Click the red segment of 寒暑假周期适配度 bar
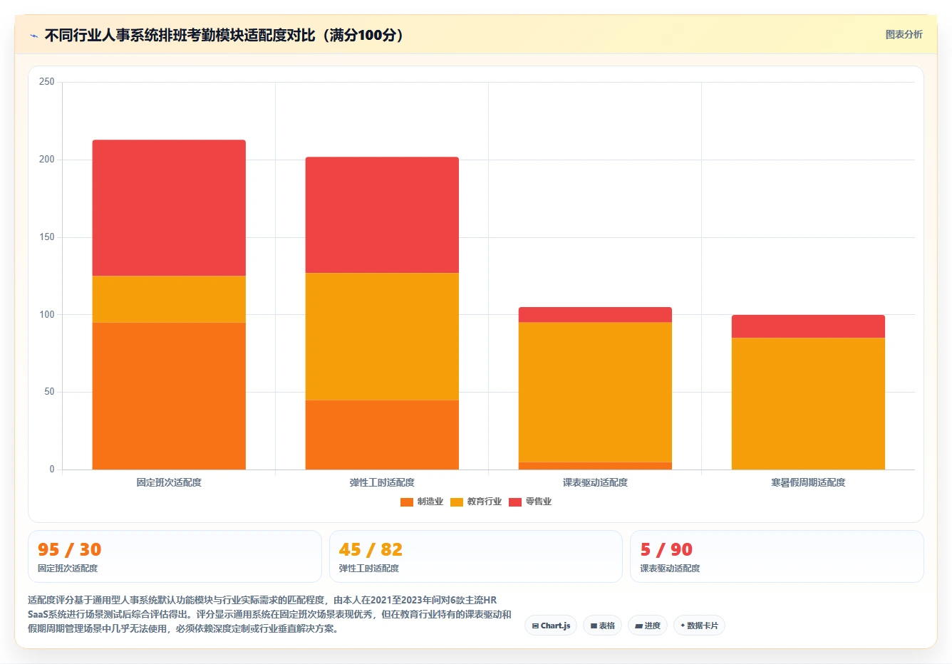Viewport: 952px width, 664px height. tap(808, 326)
